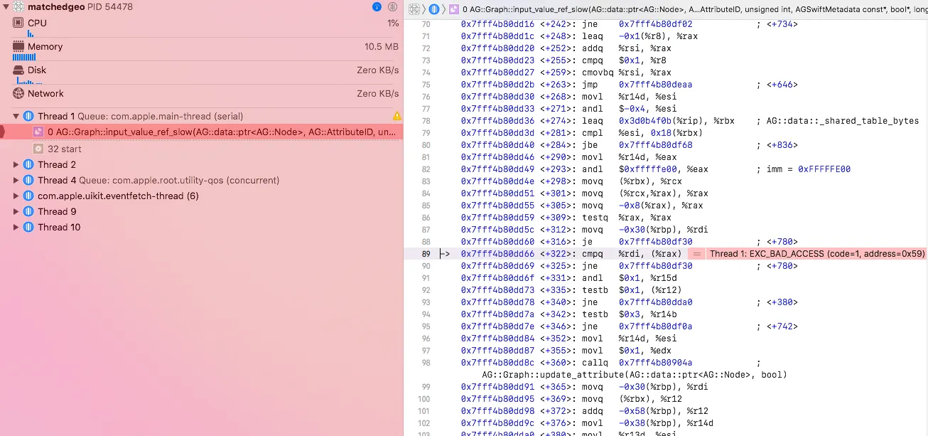Click the purple frame icon of frame 0

38,132
